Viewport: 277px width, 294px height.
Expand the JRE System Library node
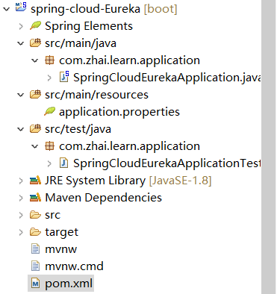click(x=21, y=181)
